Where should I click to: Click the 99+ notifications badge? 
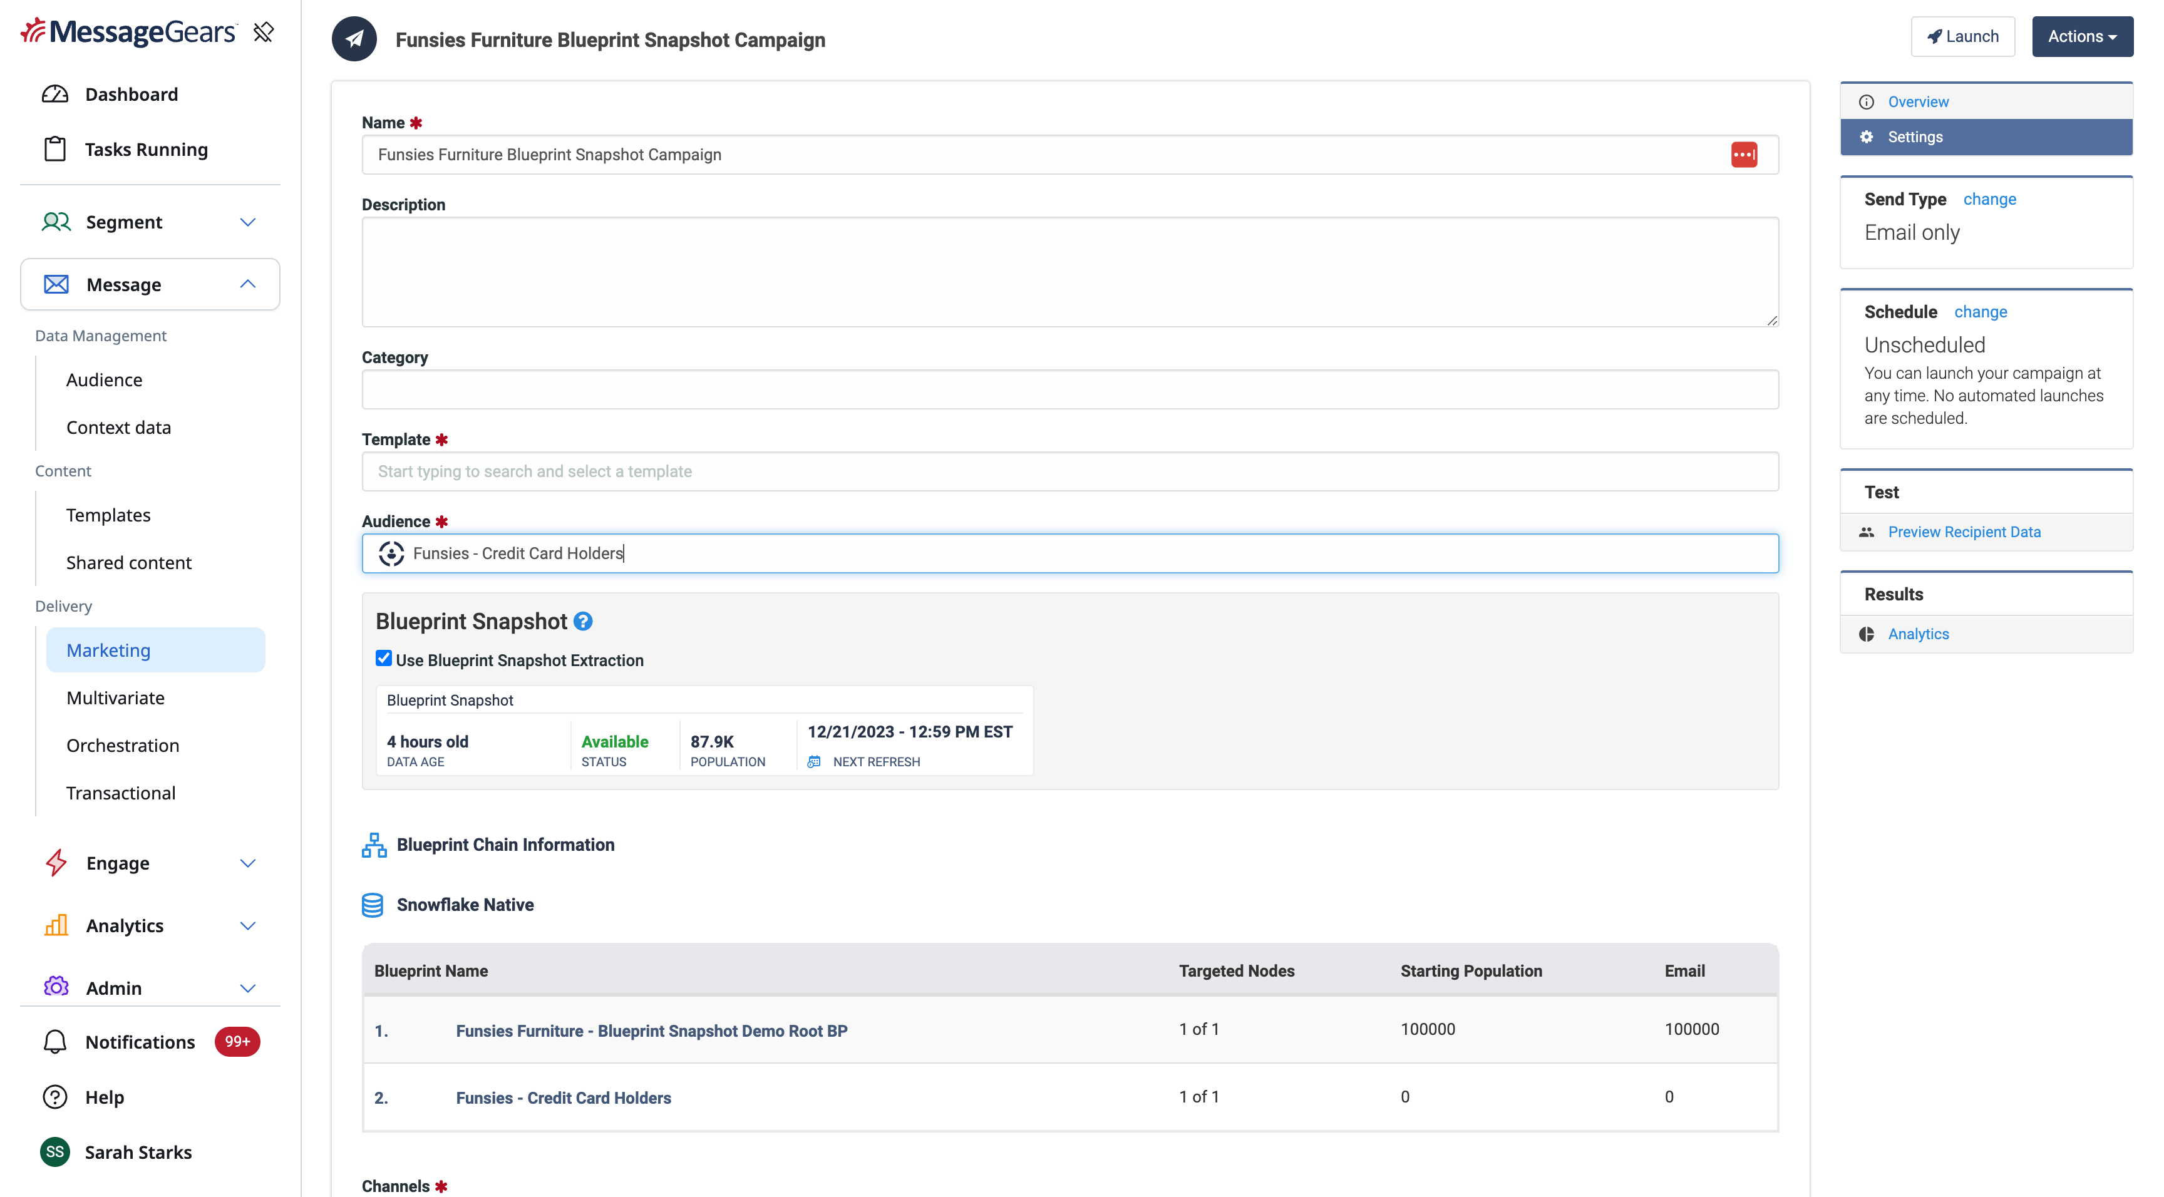[x=238, y=1042]
